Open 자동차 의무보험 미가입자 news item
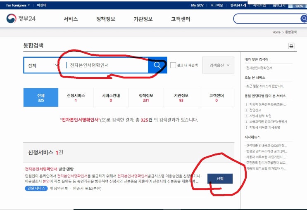This screenshot has width=307, height=210. [266, 168]
